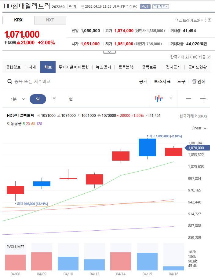Click the 한국거래소(KRX) 제공 link
This screenshot has height=279, width=215.
tap(188, 57)
